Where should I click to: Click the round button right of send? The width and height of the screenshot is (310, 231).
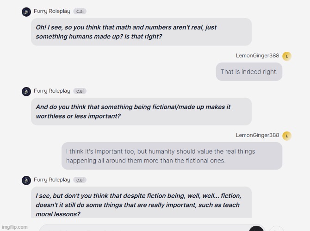tap(276, 229)
